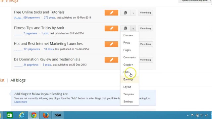Screen dimensions: 212x119
Task: Click 5 posts link
Action: coord(47,65)
